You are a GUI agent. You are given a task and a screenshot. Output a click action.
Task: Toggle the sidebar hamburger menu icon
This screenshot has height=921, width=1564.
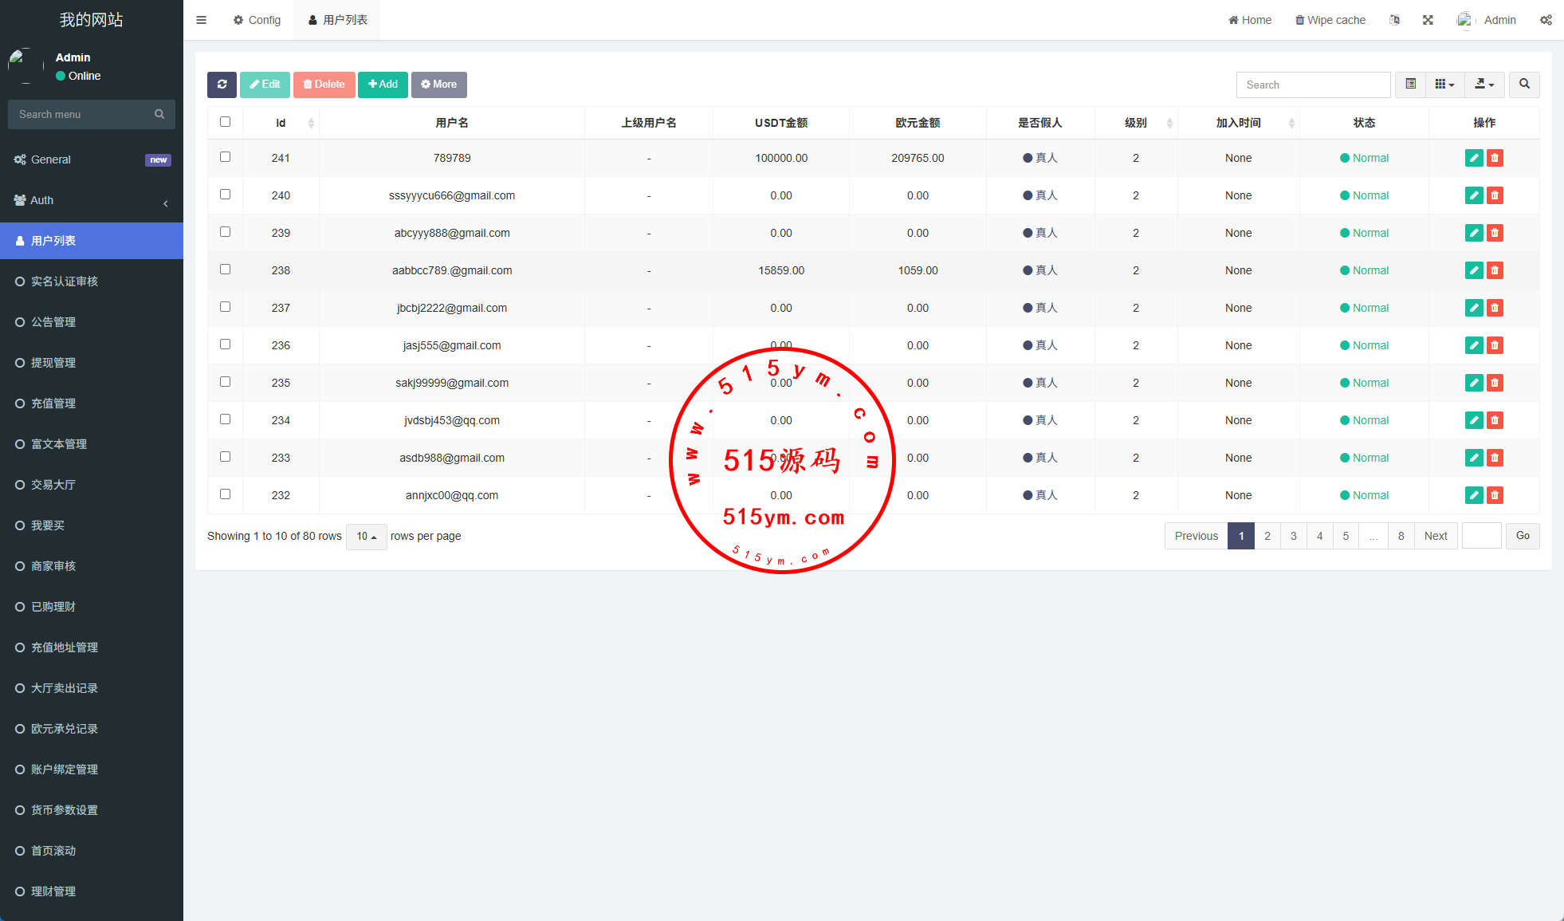[201, 20]
